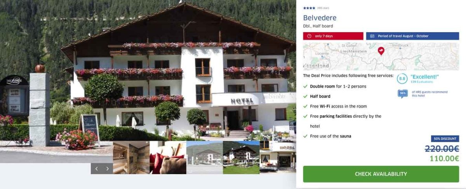This screenshot has height=189, width=466.
Task: Click the checkmark next to Half board
Action: [x=305, y=96]
